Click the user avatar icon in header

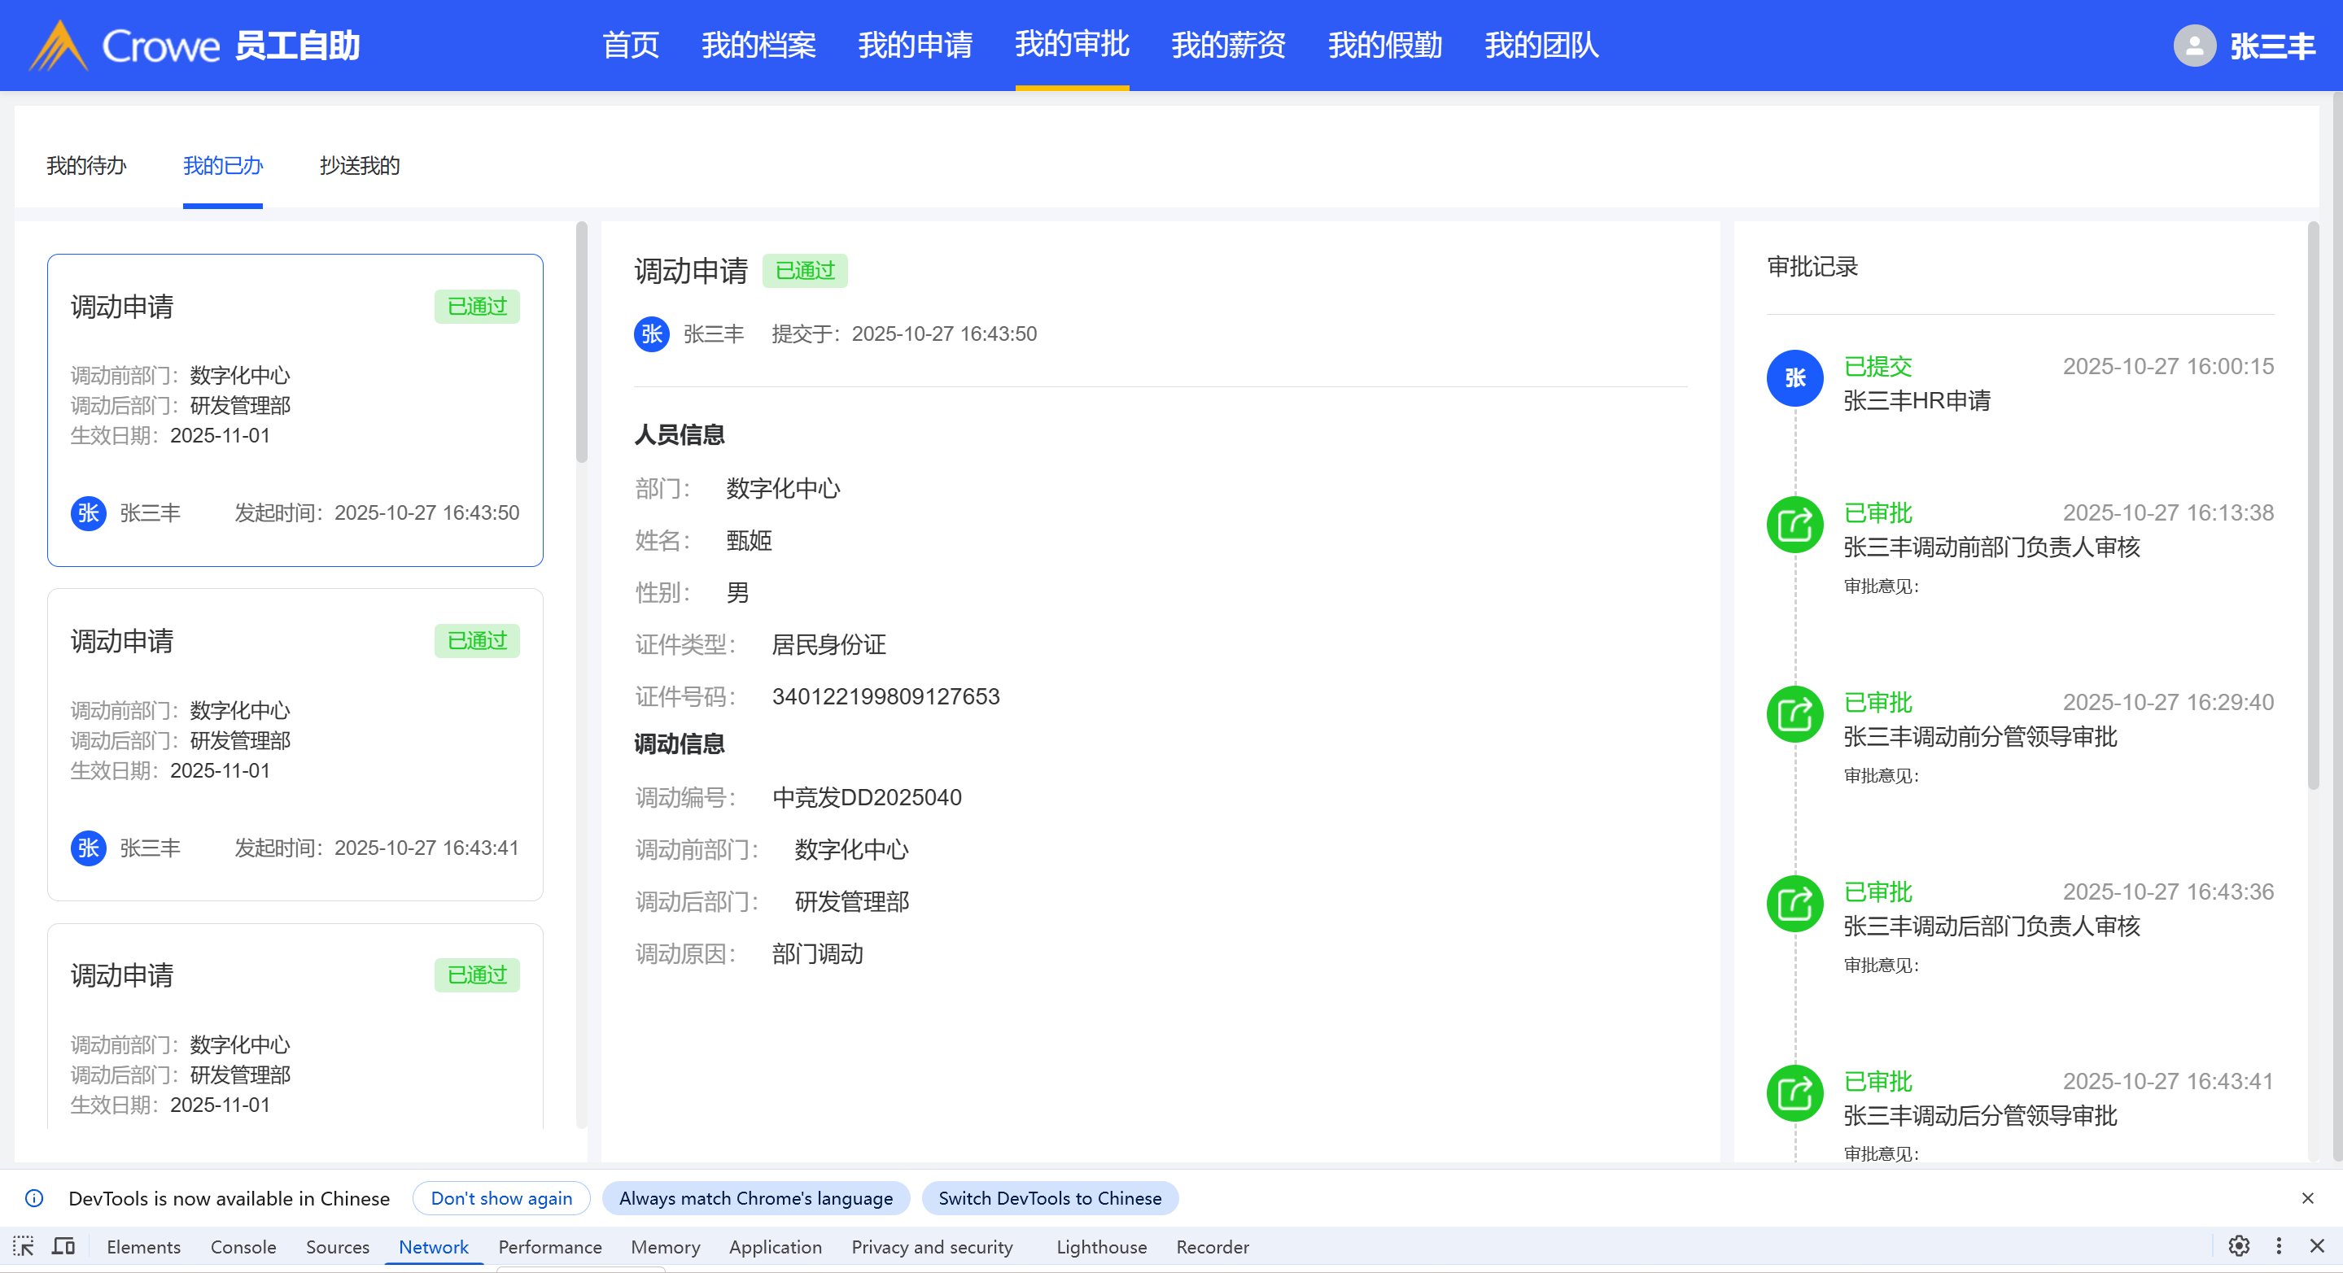[x=2194, y=46]
